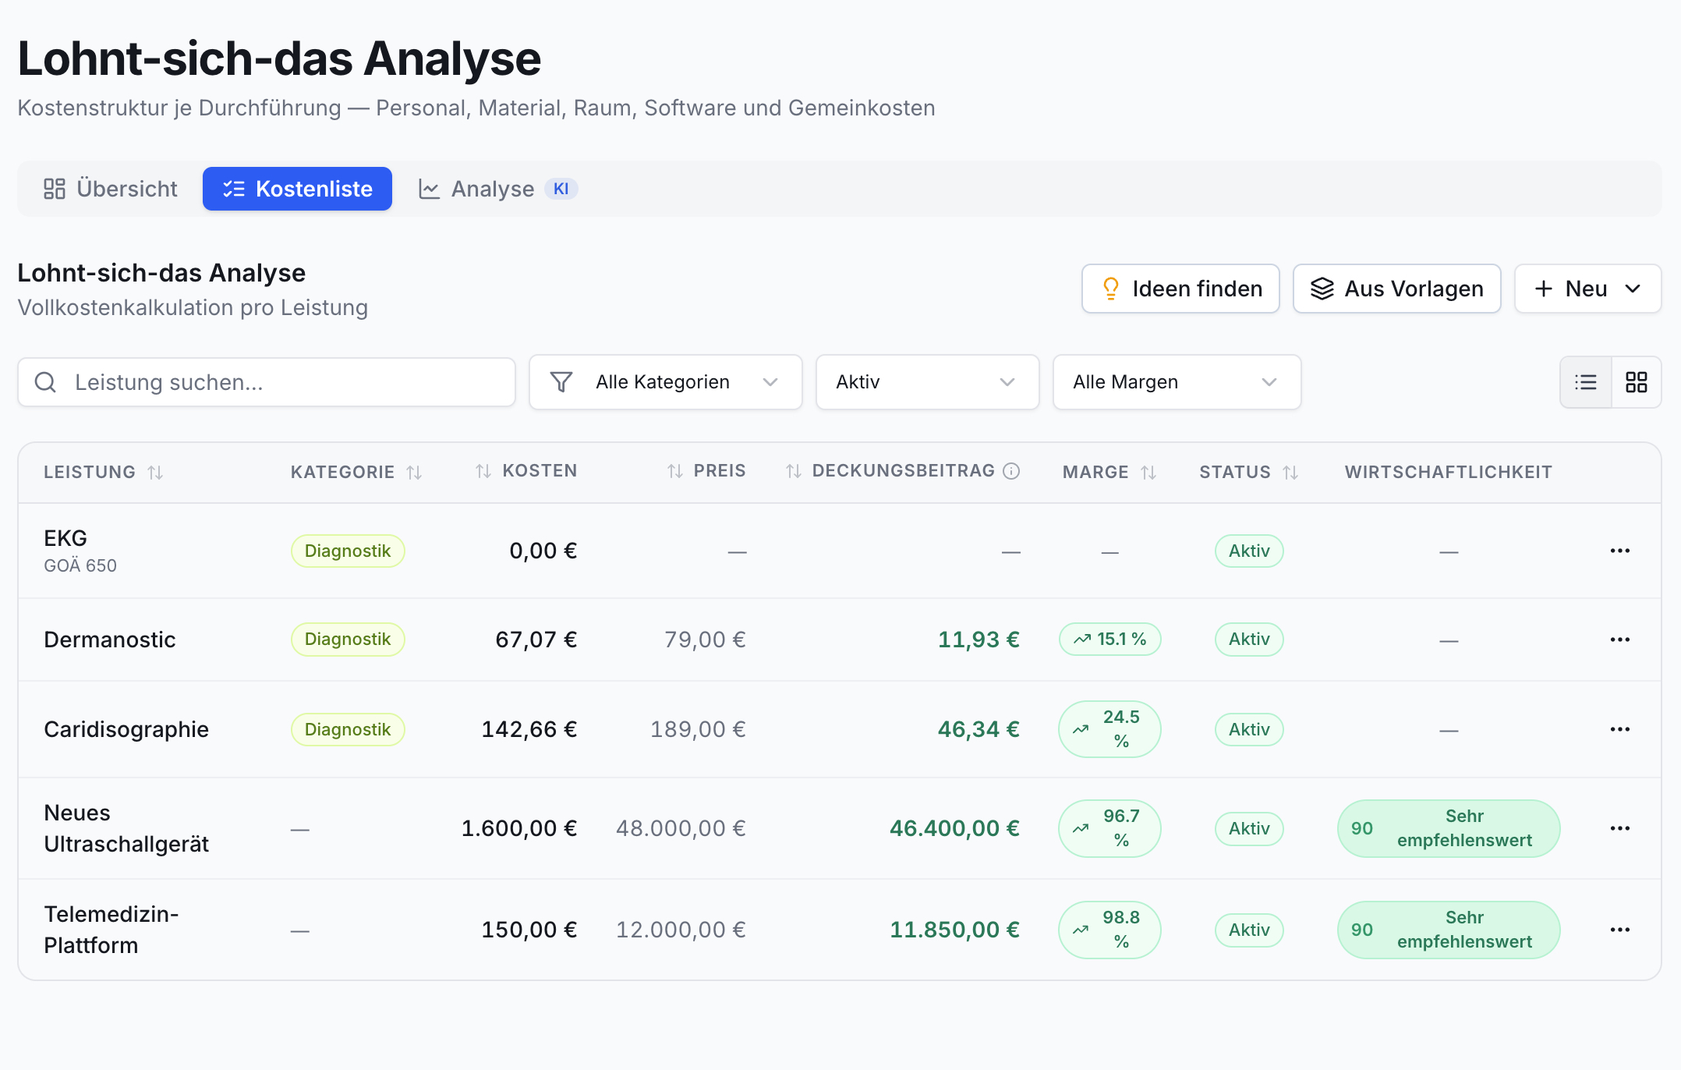Click Sehr empfehlenswert badge for Telemedizin-Plattform
1681x1070 pixels.
[1449, 930]
